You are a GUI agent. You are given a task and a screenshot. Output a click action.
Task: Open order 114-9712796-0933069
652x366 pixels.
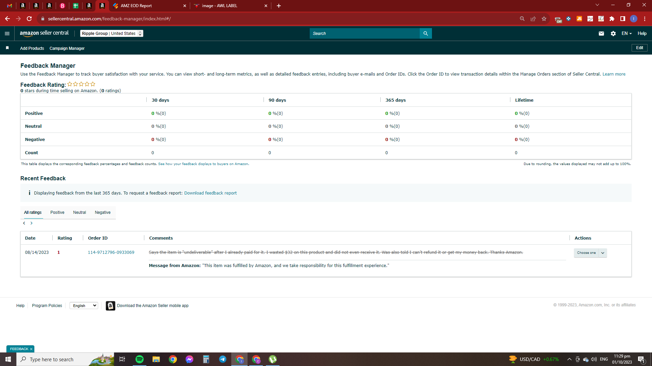(111, 252)
